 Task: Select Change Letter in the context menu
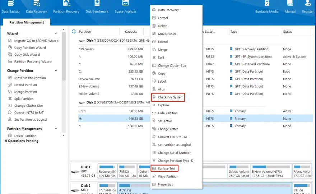(x=176, y=129)
